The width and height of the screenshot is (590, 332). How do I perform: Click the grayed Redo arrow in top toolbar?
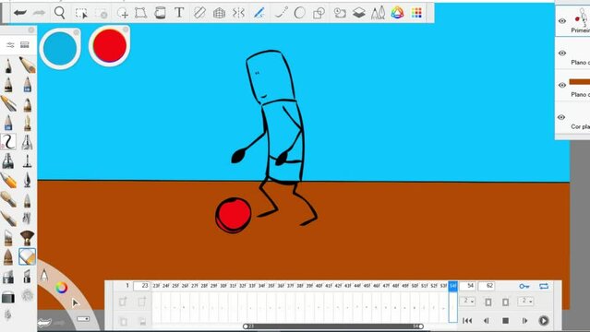click(x=39, y=13)
